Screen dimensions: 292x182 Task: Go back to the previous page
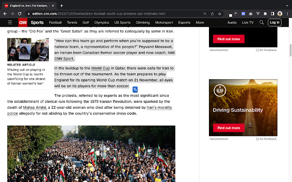click(x=5, y=14)
